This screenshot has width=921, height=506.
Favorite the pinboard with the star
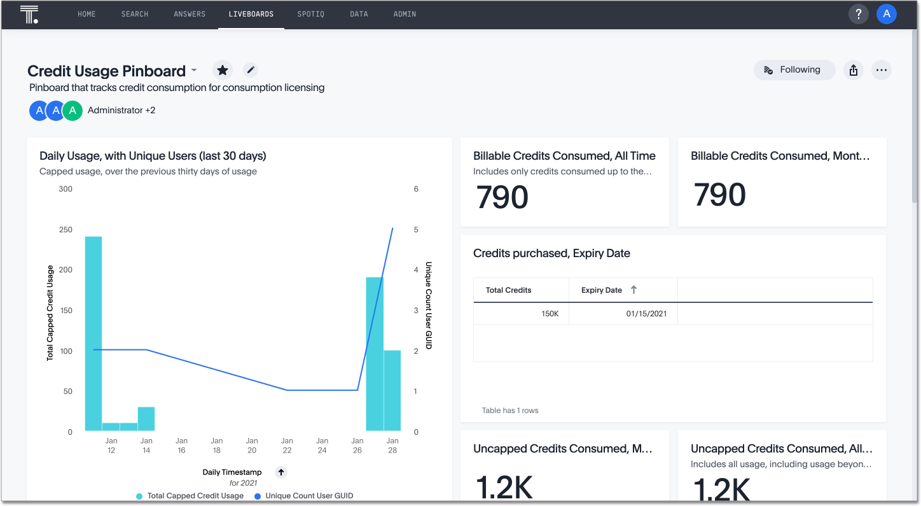click(222, 70)
